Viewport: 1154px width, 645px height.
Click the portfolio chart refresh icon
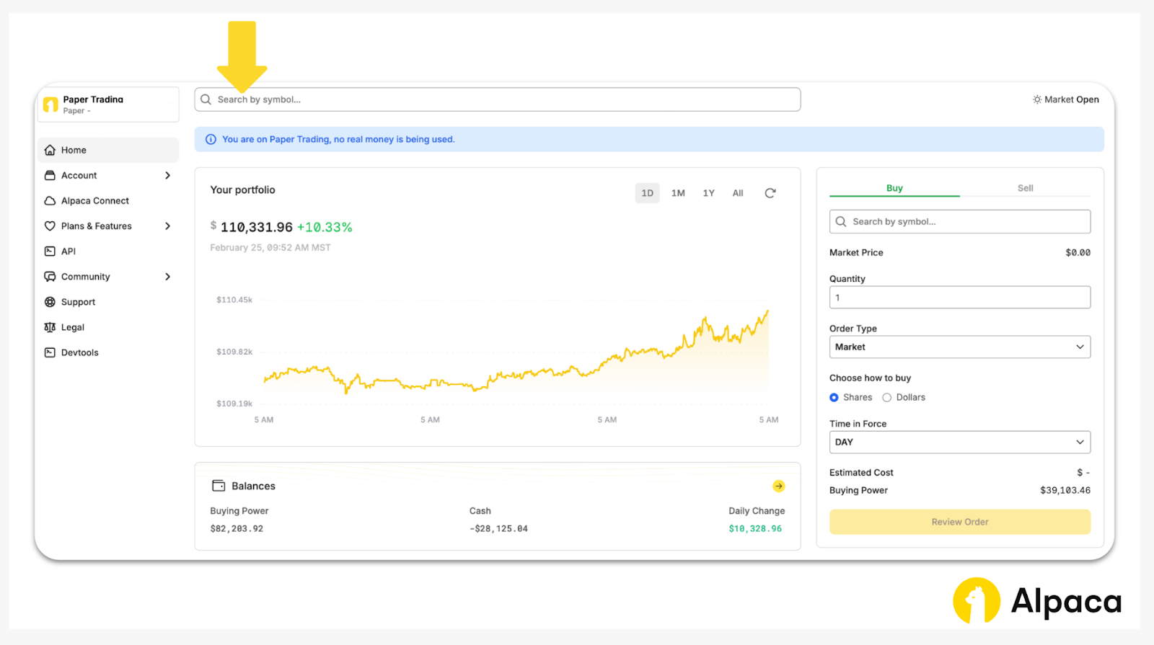click(770, 193)
